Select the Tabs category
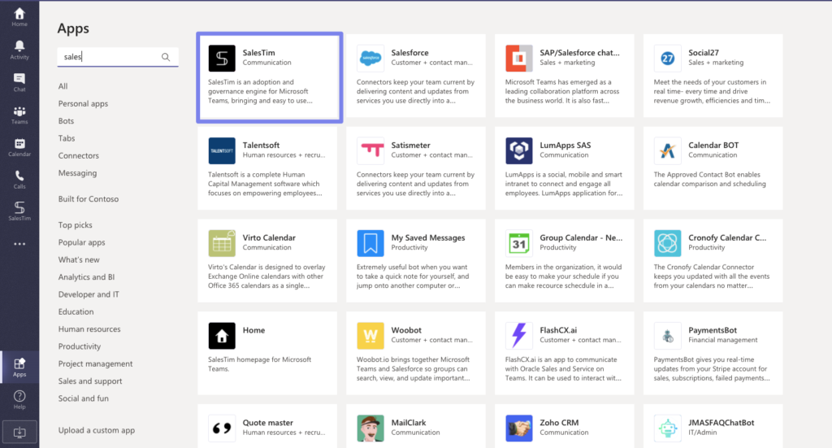The image size is (832, 448). (x=67, y=138)
